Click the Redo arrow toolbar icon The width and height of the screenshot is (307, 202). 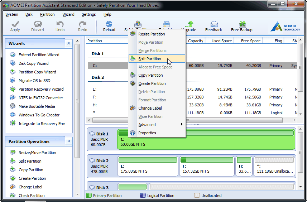click(83, 24)
